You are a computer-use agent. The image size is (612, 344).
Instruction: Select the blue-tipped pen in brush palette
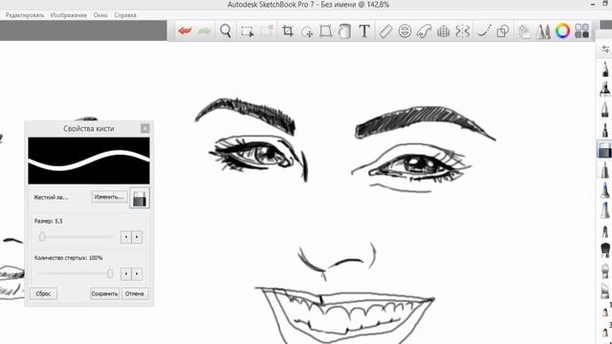click(x=605, y=190)
